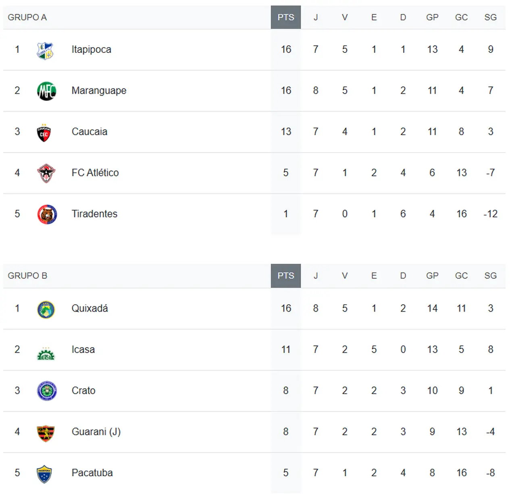
Task: Sort Grupo A by PTS column header
Action: pos(286,17)
